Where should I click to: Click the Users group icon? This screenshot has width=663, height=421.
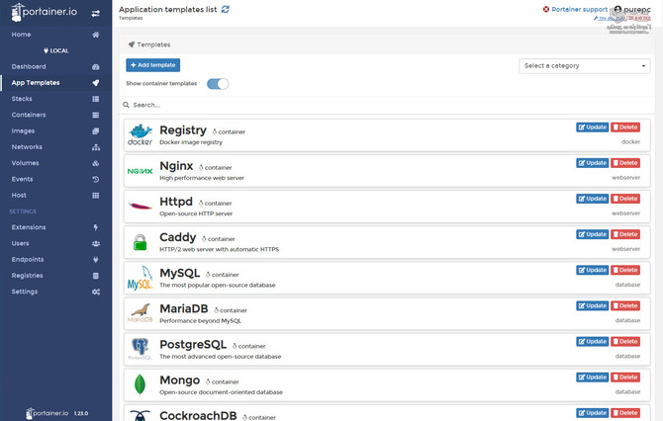pyautogui.click(x=96, y=244)
